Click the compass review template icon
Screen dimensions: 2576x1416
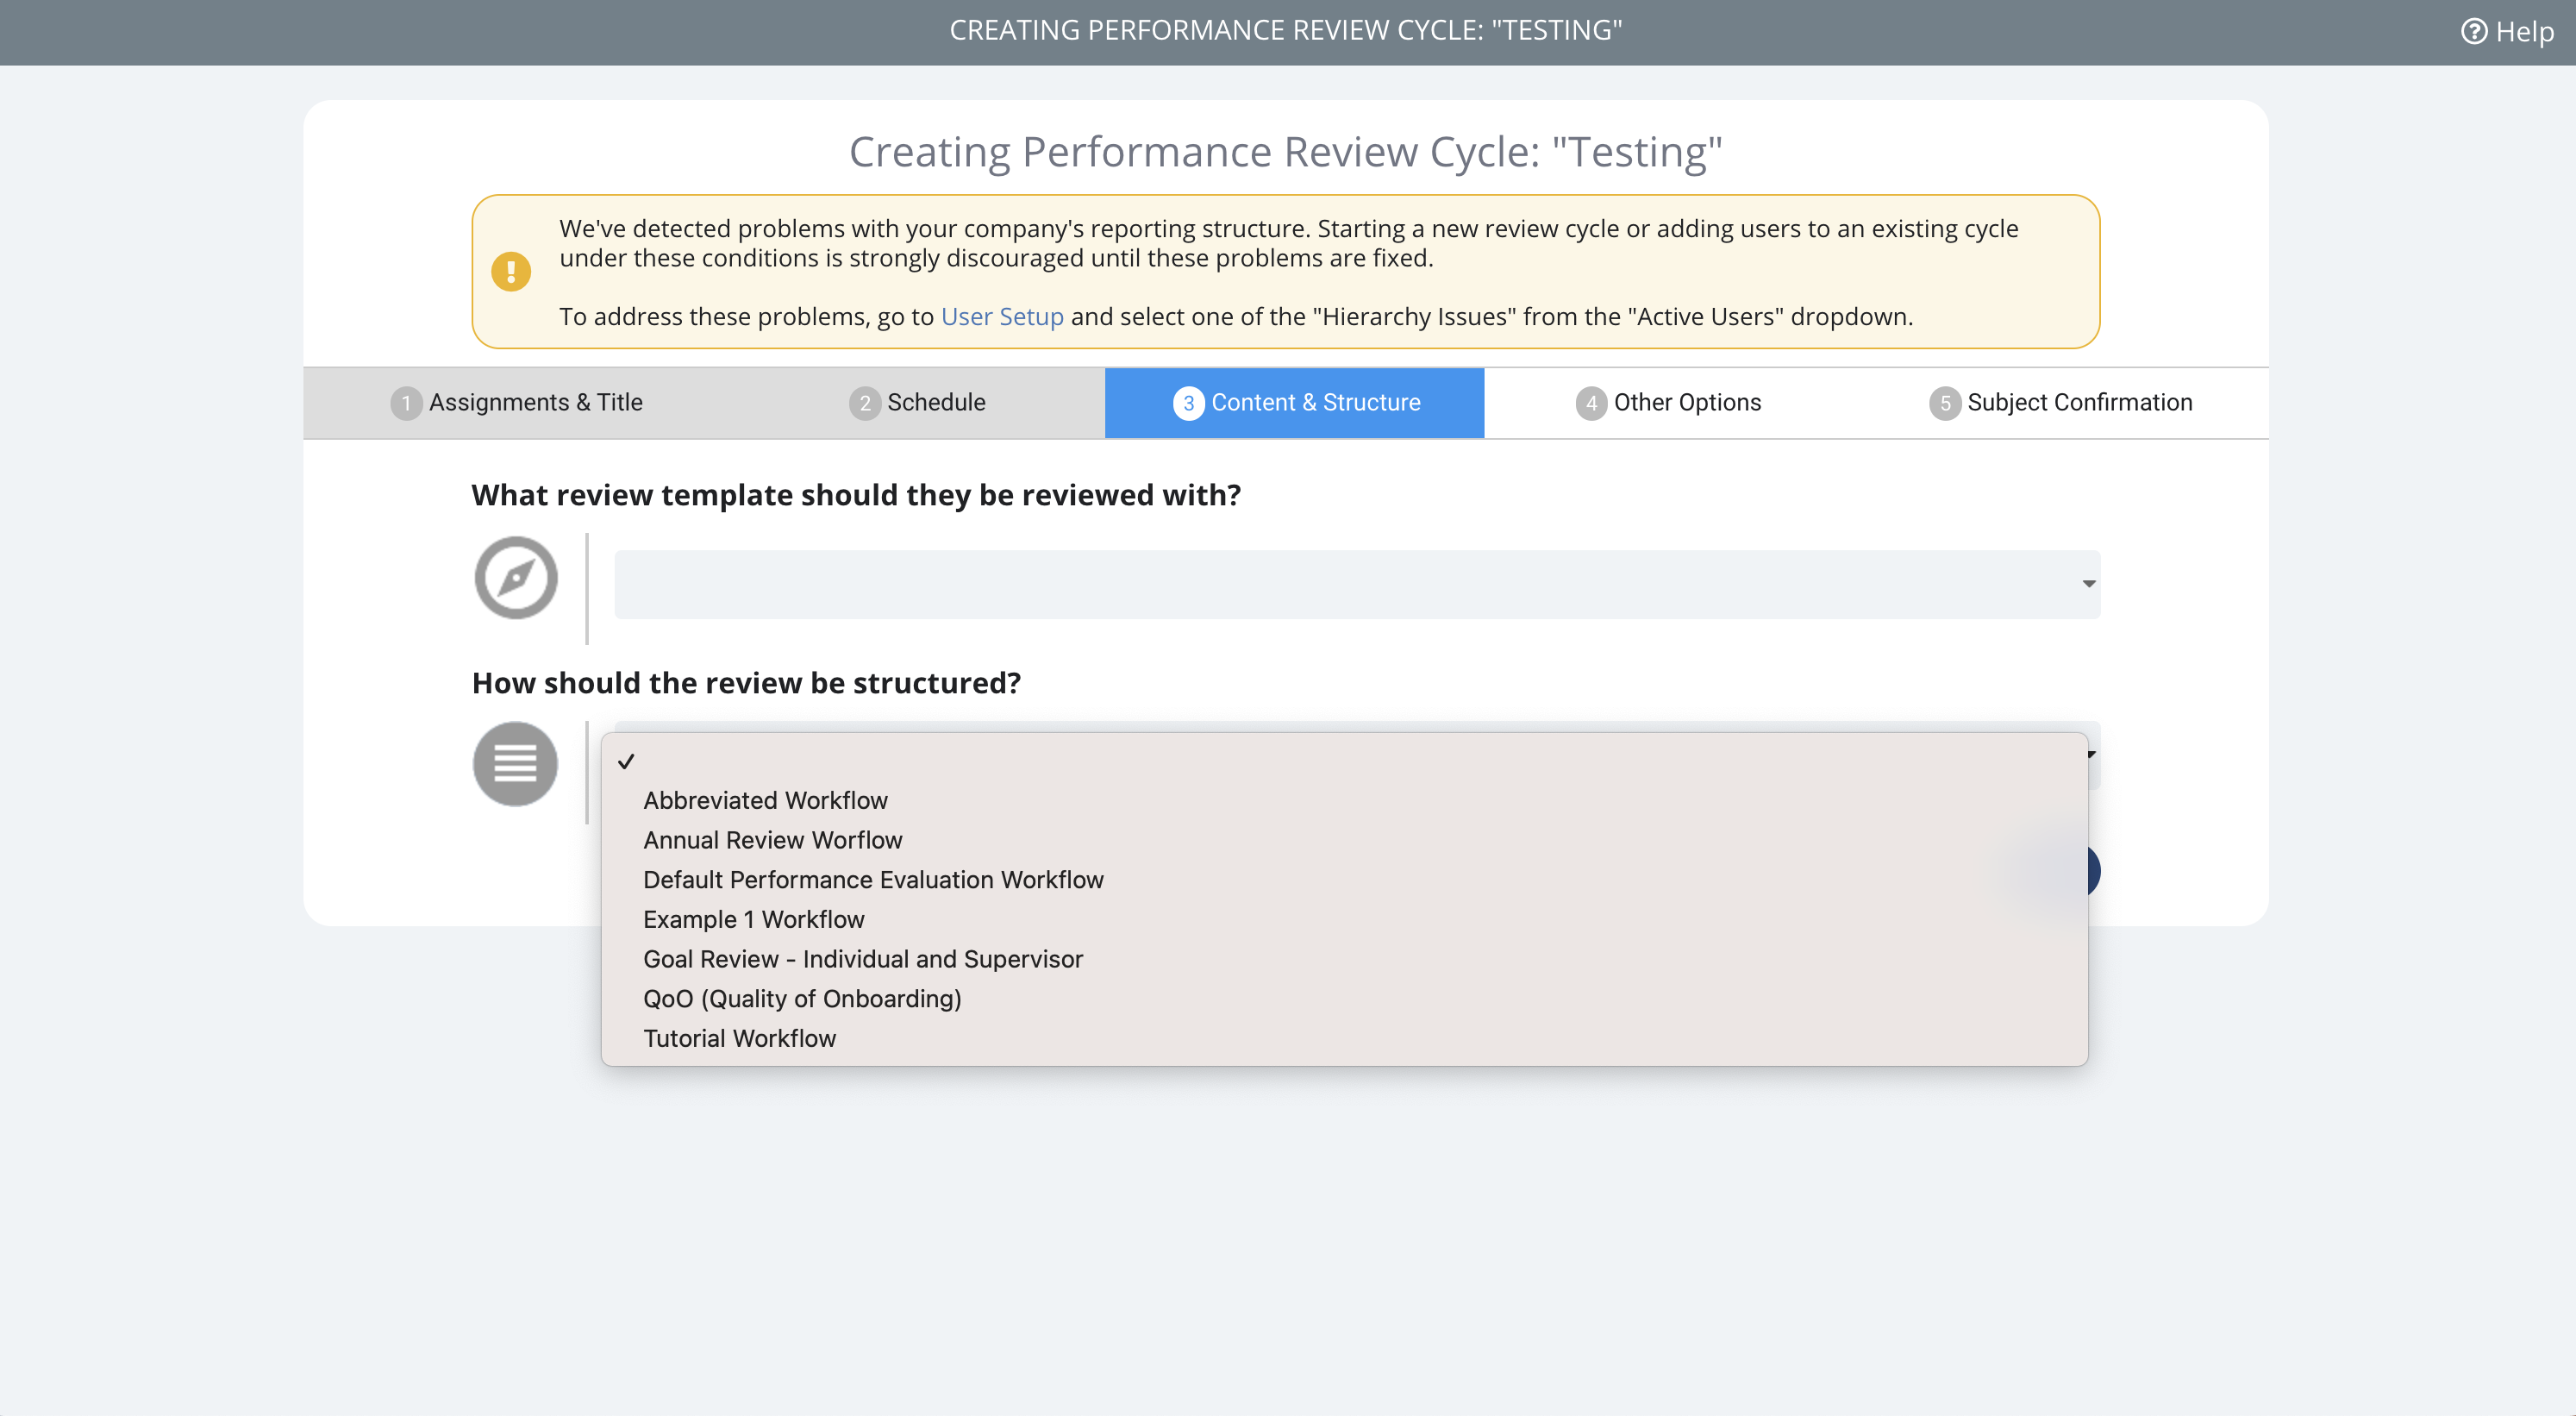pyautogui.click(x=516, y=578)
